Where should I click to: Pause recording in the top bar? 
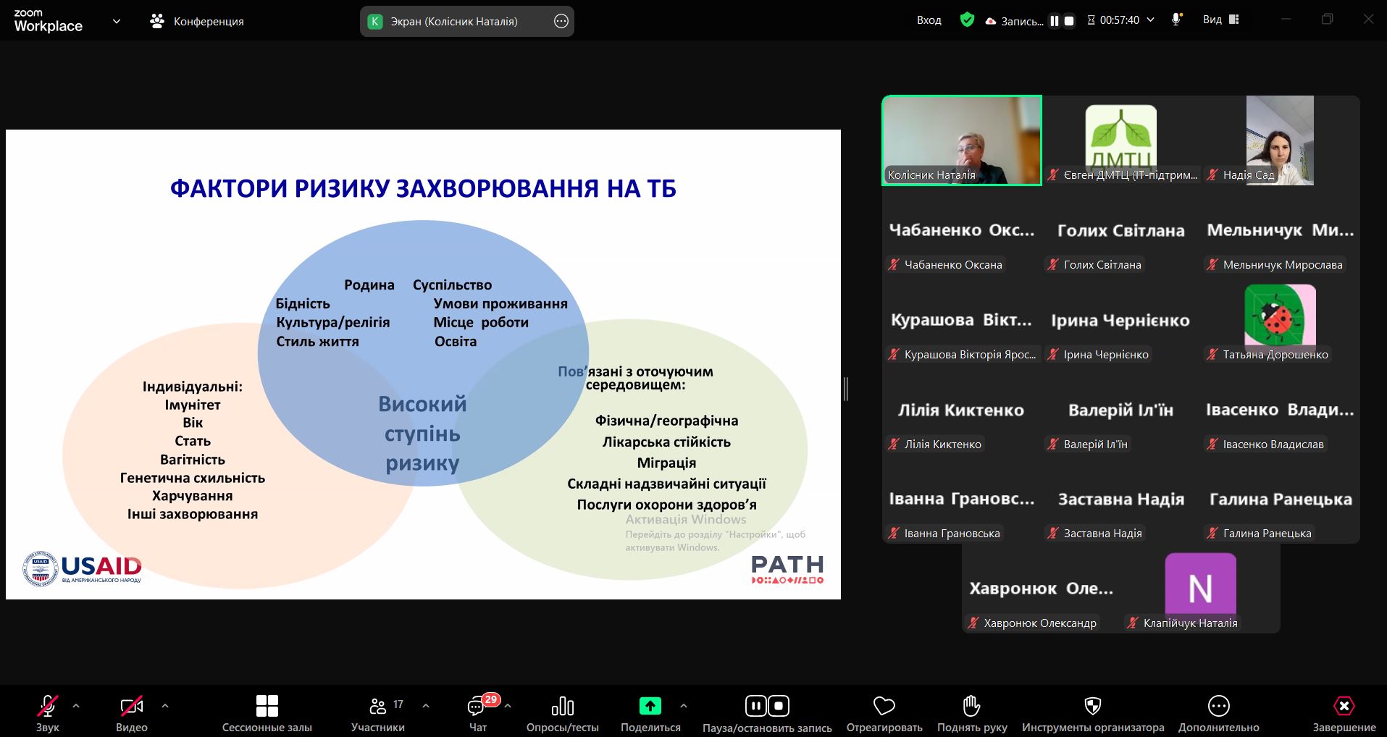tap(1054, 21)
